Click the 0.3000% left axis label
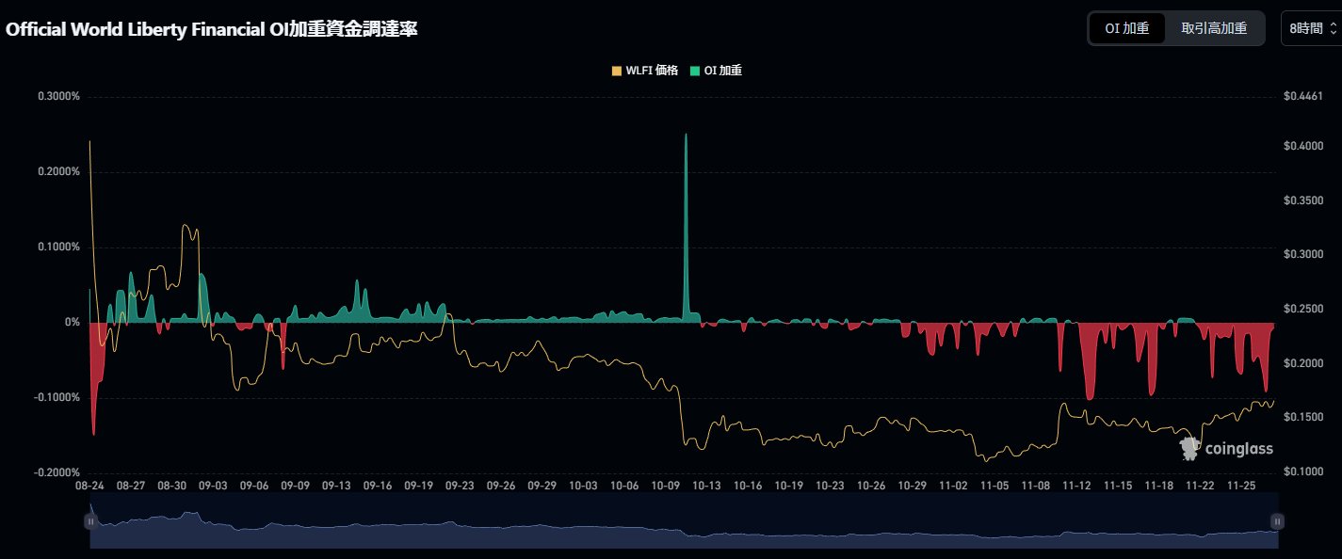 pyautogui.click(x=57, y=96)
